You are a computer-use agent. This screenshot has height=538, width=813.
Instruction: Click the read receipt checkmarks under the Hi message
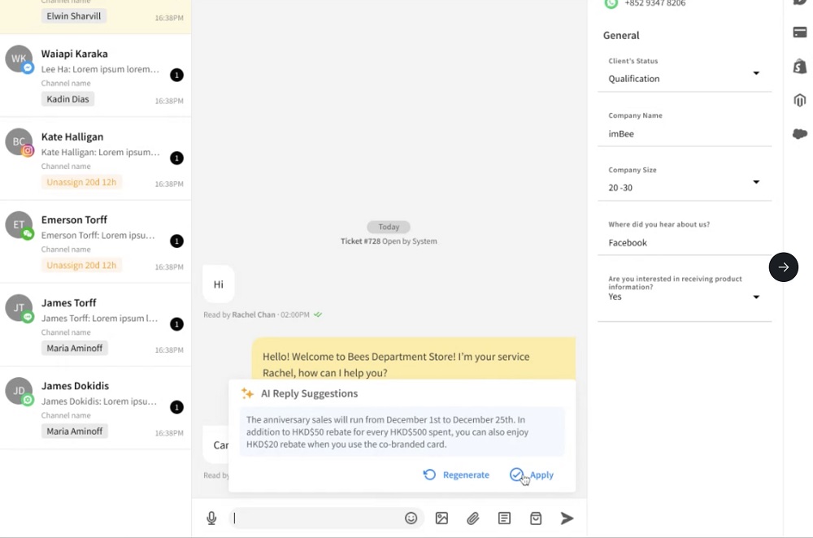pos(317,315)
